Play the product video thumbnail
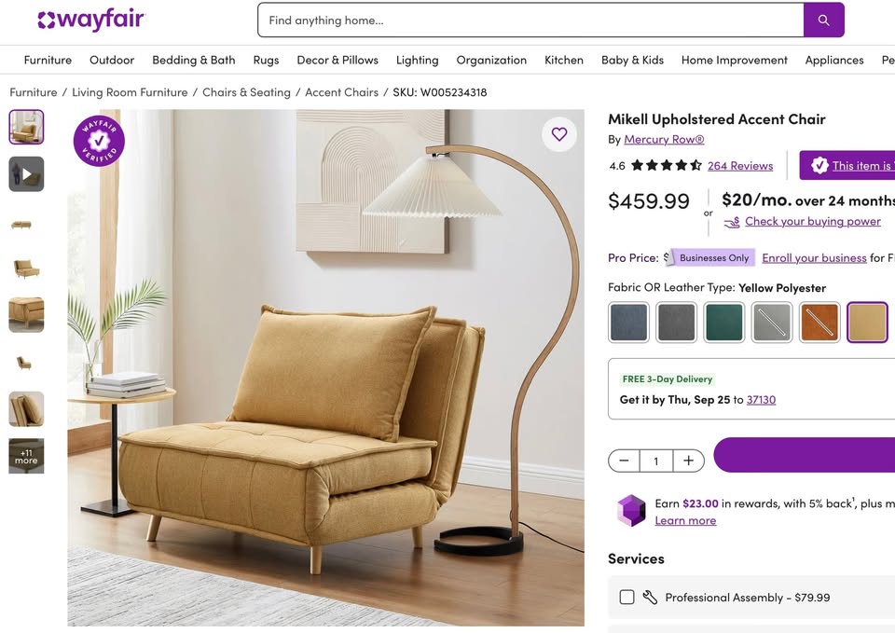Viewport: 895px width, 633px height. pos(26,174)
